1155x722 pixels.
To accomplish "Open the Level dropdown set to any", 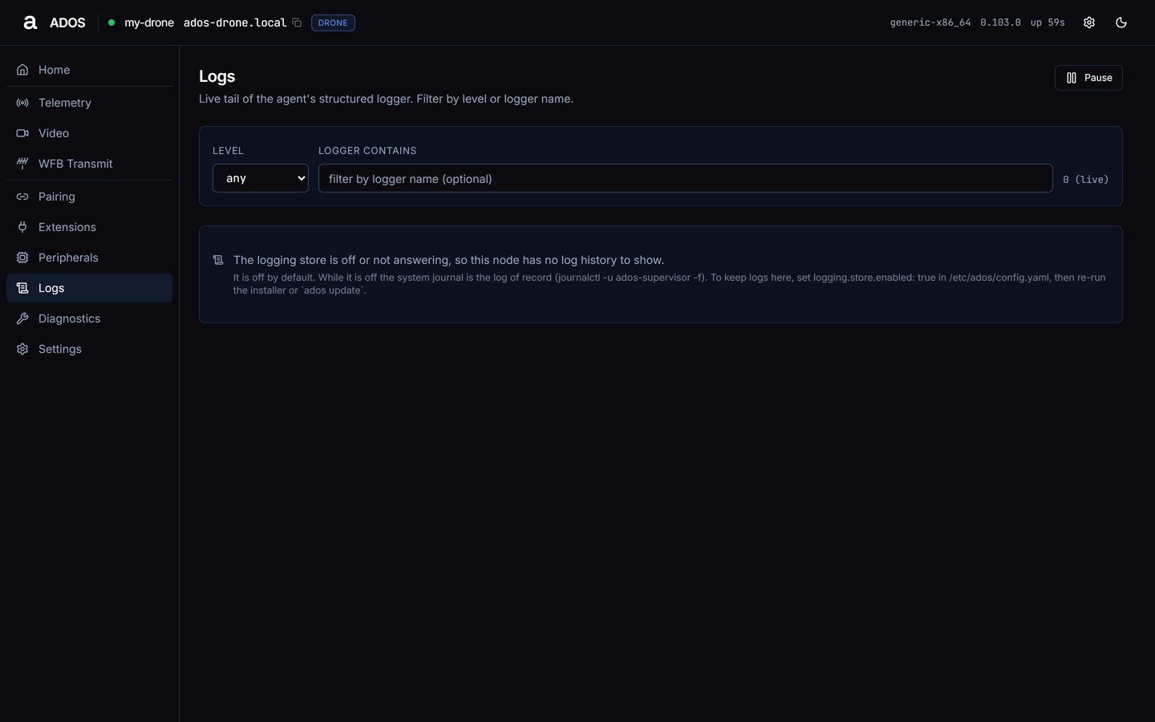I will [261, 178].
